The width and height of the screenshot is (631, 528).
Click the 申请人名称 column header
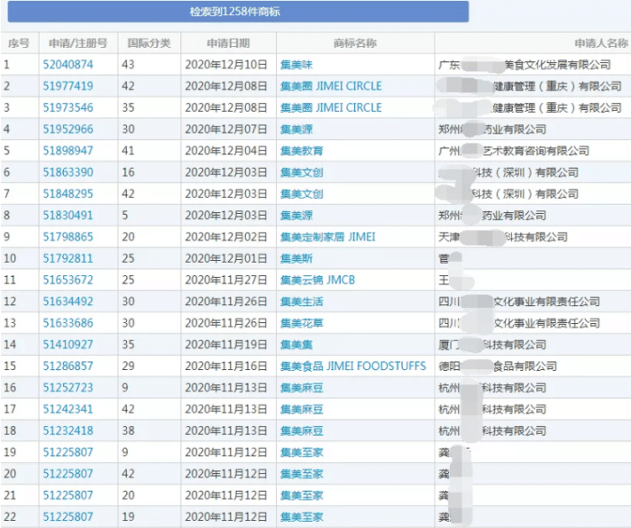coord(601,43)
